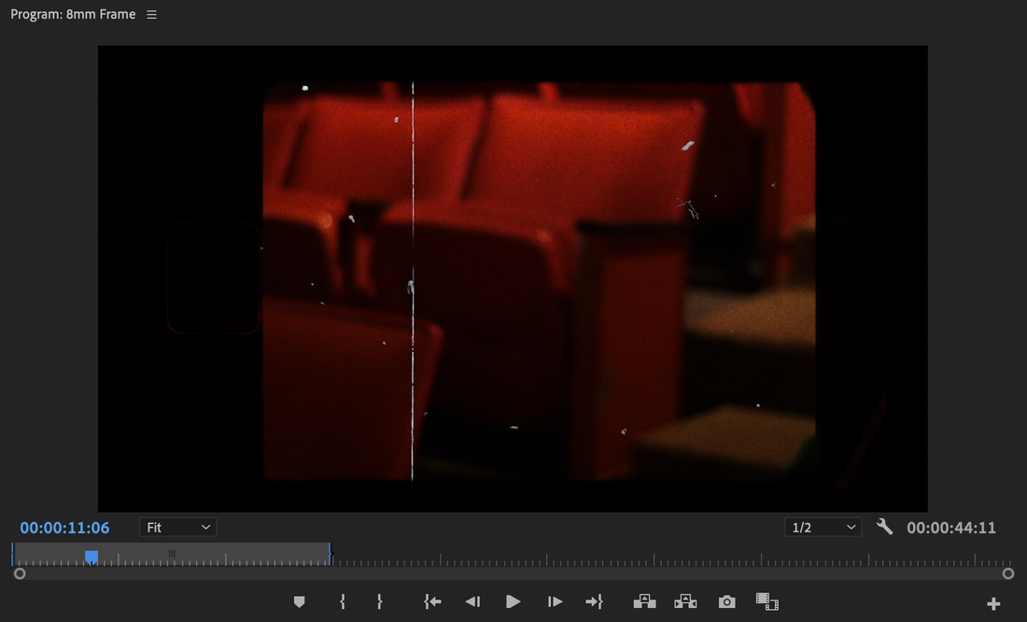Click the blue playhead on time ruler
Screen dimensions: 1027x622
[x=91, y=558]
